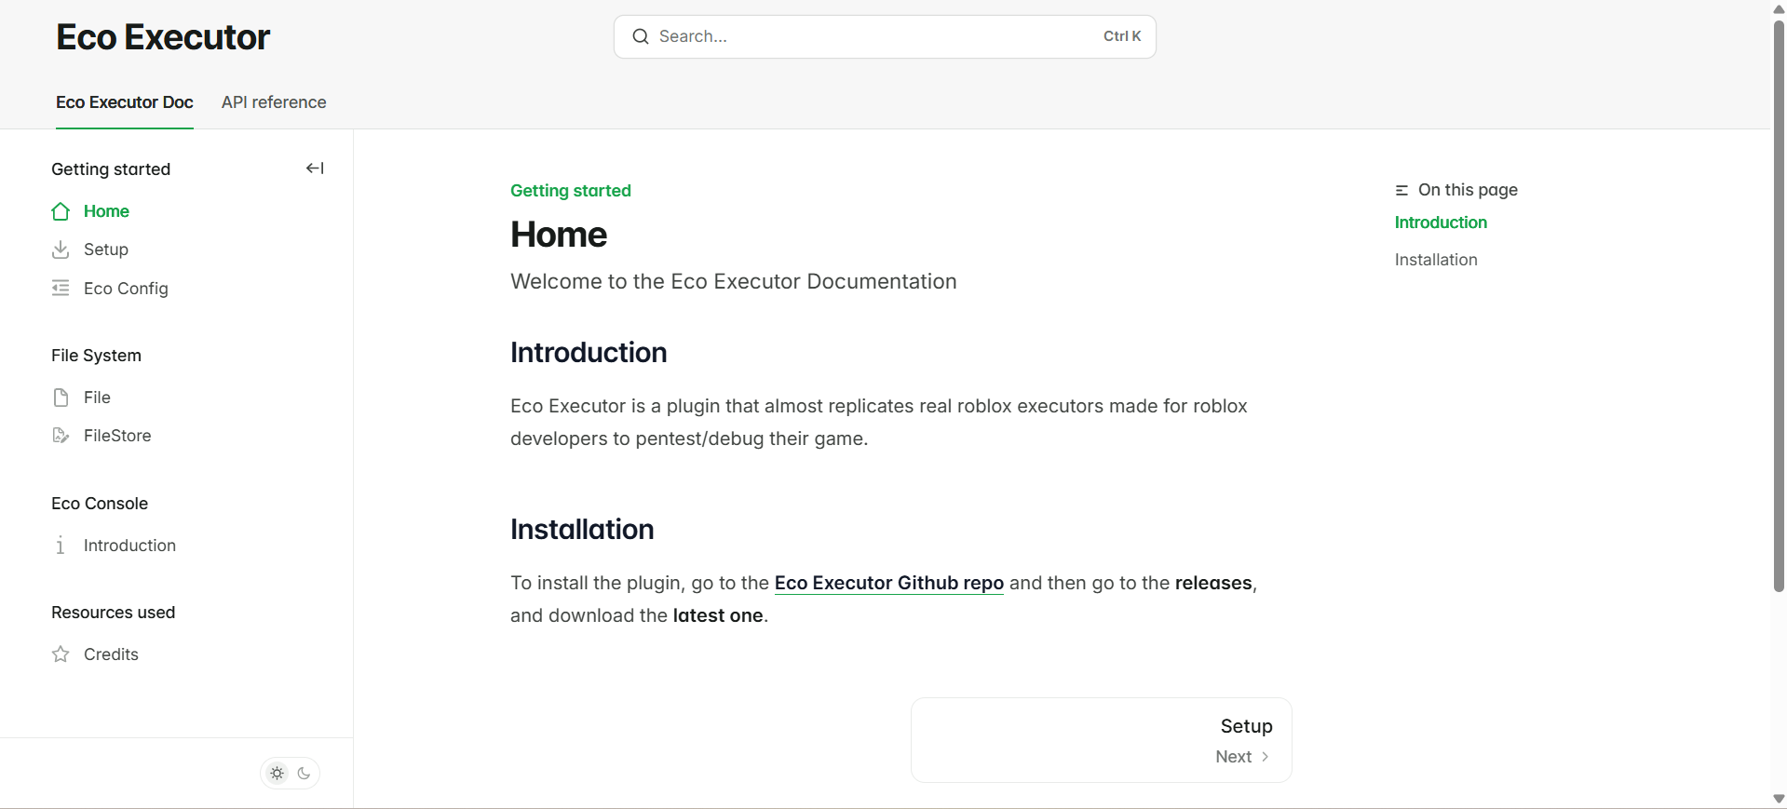Focus the Search input field
Image resolution: width=1787 pixels, height=809 pixels.
point(885,36)
